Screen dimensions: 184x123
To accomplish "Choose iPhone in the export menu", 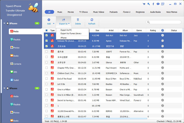I will [63, 38].
